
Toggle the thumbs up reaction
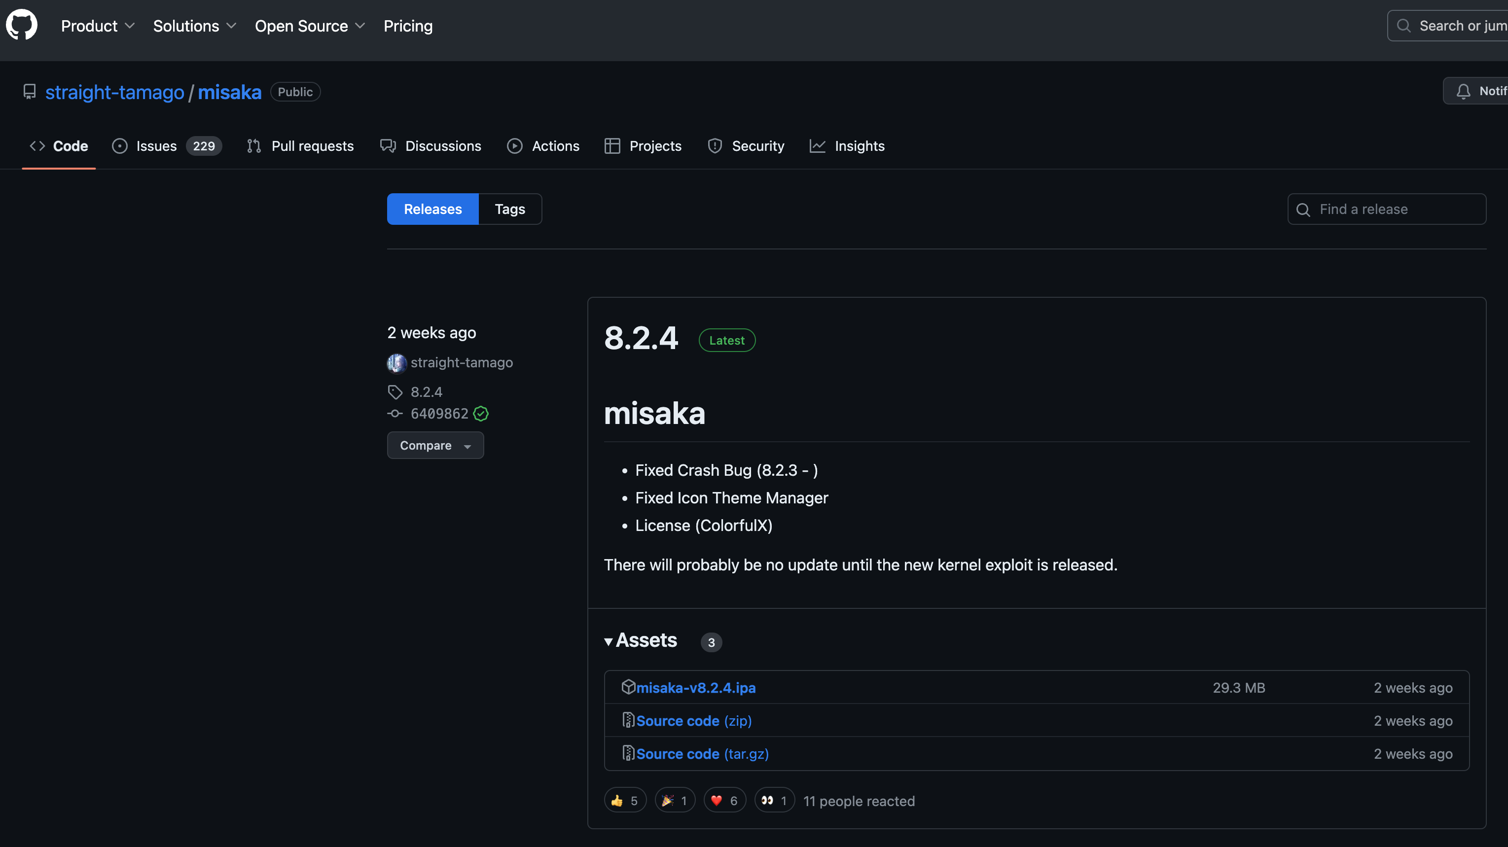(625, 800)
